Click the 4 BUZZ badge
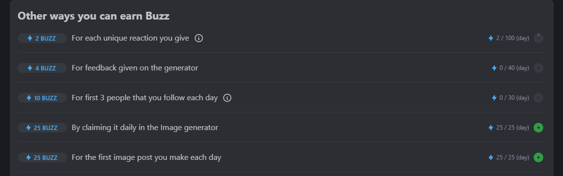Viewport: 563px width, 176px height. pos(42,68)
